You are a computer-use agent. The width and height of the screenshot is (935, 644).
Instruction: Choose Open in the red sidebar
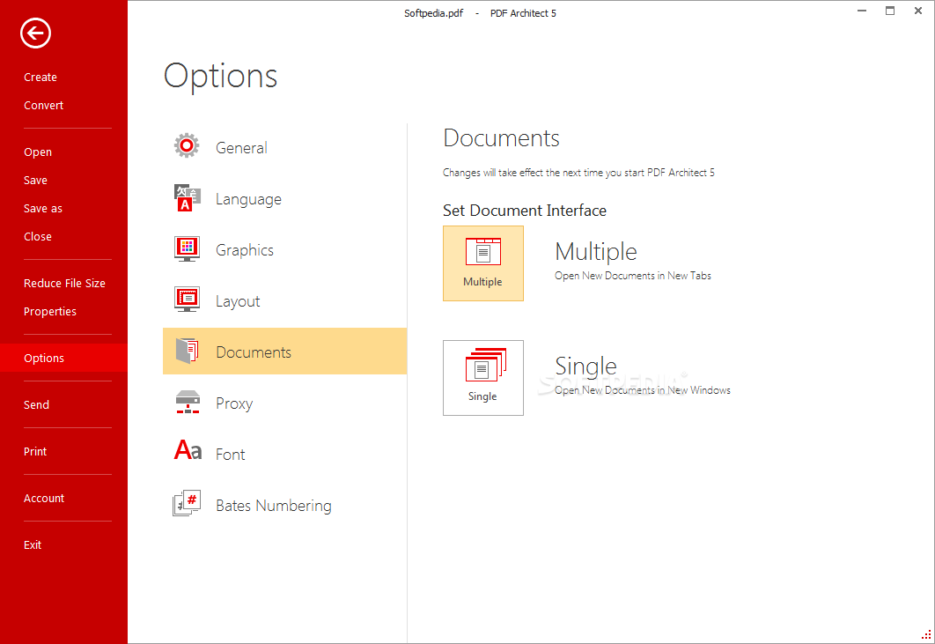pos(38,152)
